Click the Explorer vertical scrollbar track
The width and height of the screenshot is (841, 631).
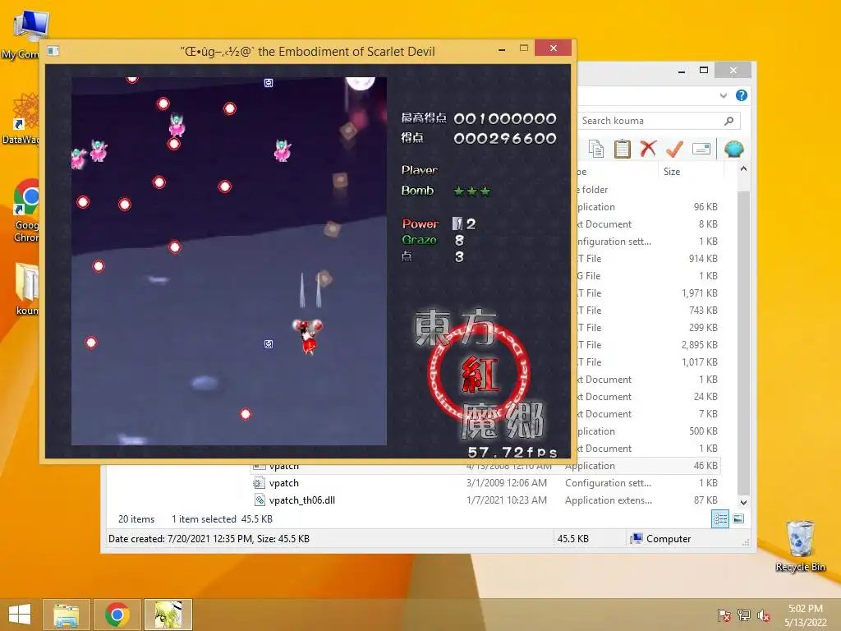[743, 343]
